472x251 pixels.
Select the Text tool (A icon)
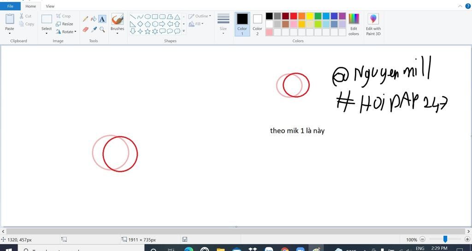(102, 19)
